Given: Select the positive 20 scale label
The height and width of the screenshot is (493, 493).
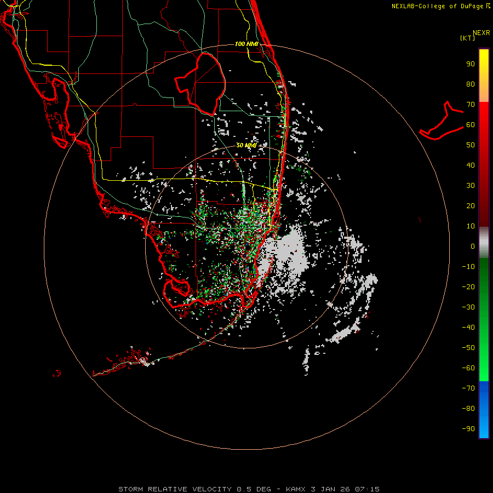Looking at the screenshot, I should coord(471,206).
